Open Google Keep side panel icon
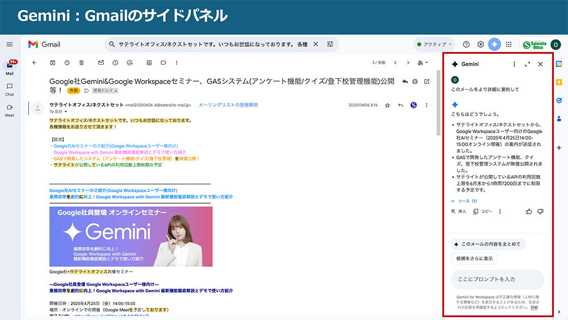 [x=559, y=82]
